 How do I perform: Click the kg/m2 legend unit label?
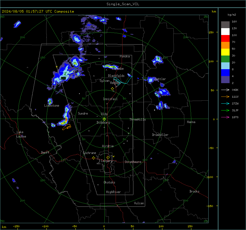[232, 14]
